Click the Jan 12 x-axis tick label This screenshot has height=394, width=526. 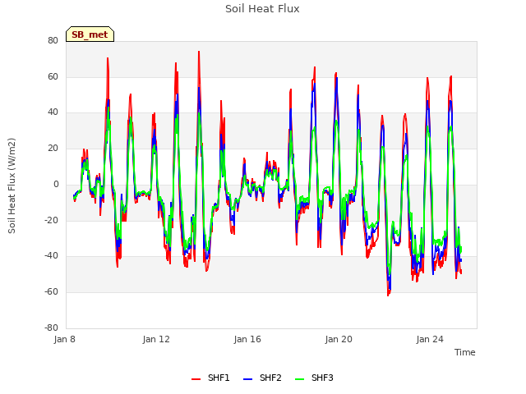click(156, 339)
